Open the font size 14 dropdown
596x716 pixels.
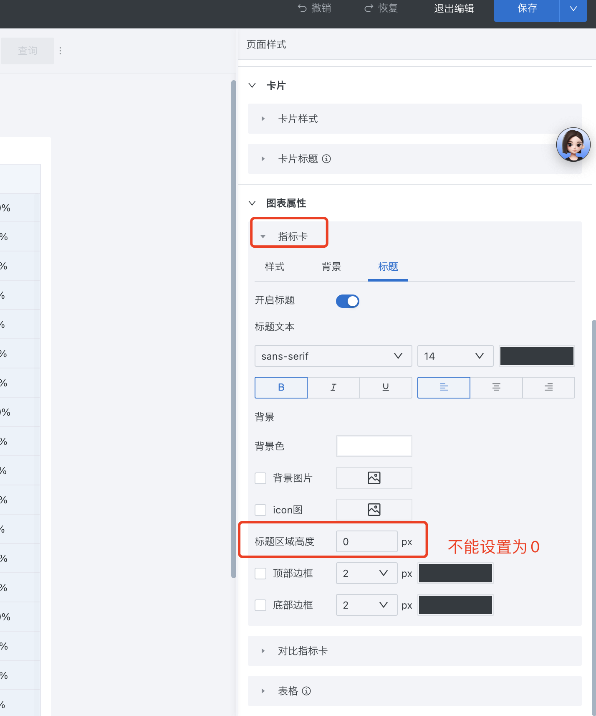tap(455, 356)
